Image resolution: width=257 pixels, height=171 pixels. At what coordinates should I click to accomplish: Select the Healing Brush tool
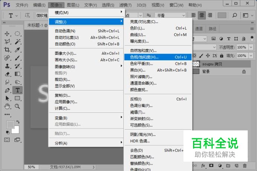click(x=7, y=58)
